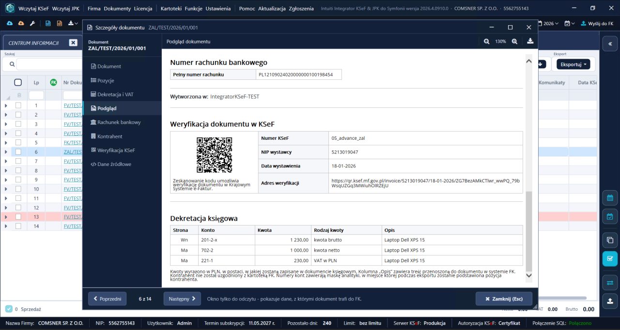Click the orange XML file icon

click(x=59, y=23)
